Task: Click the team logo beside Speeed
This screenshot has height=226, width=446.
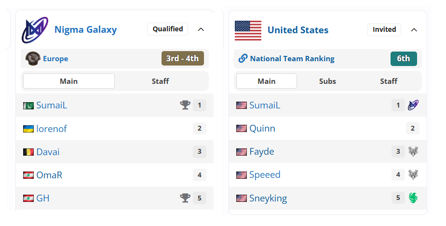Action: pyautogui.click(x=413, y=174)
